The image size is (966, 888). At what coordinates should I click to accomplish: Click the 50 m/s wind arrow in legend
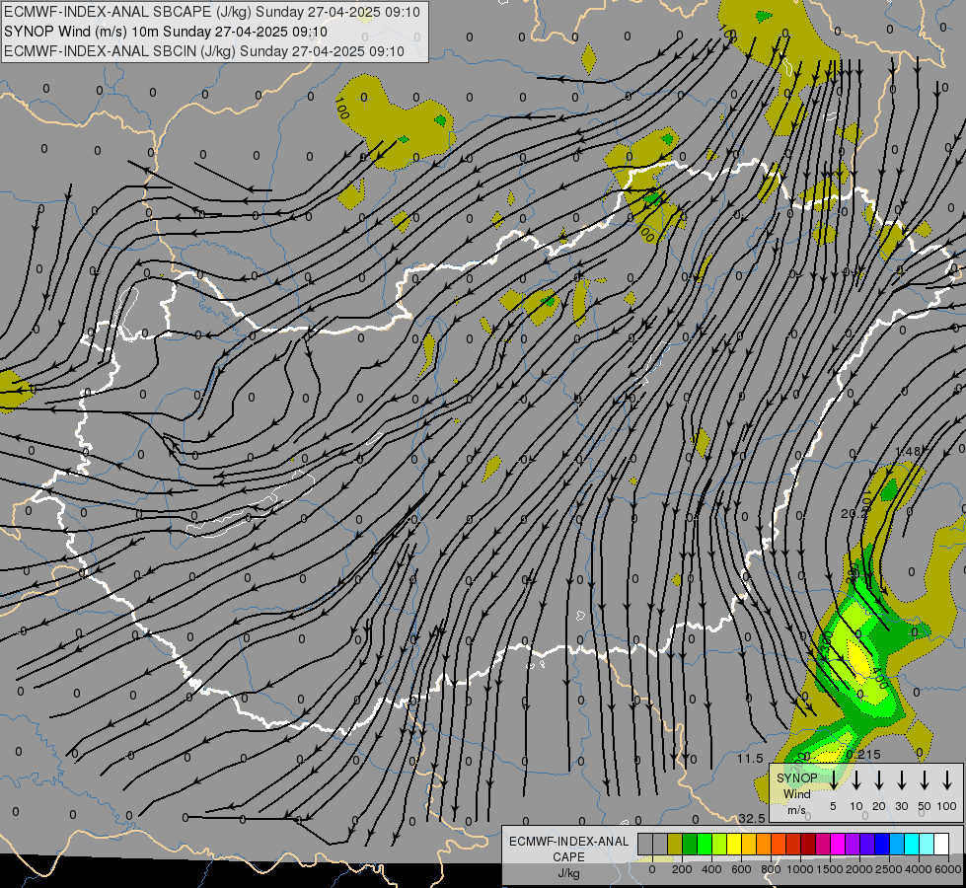point(925,779)
